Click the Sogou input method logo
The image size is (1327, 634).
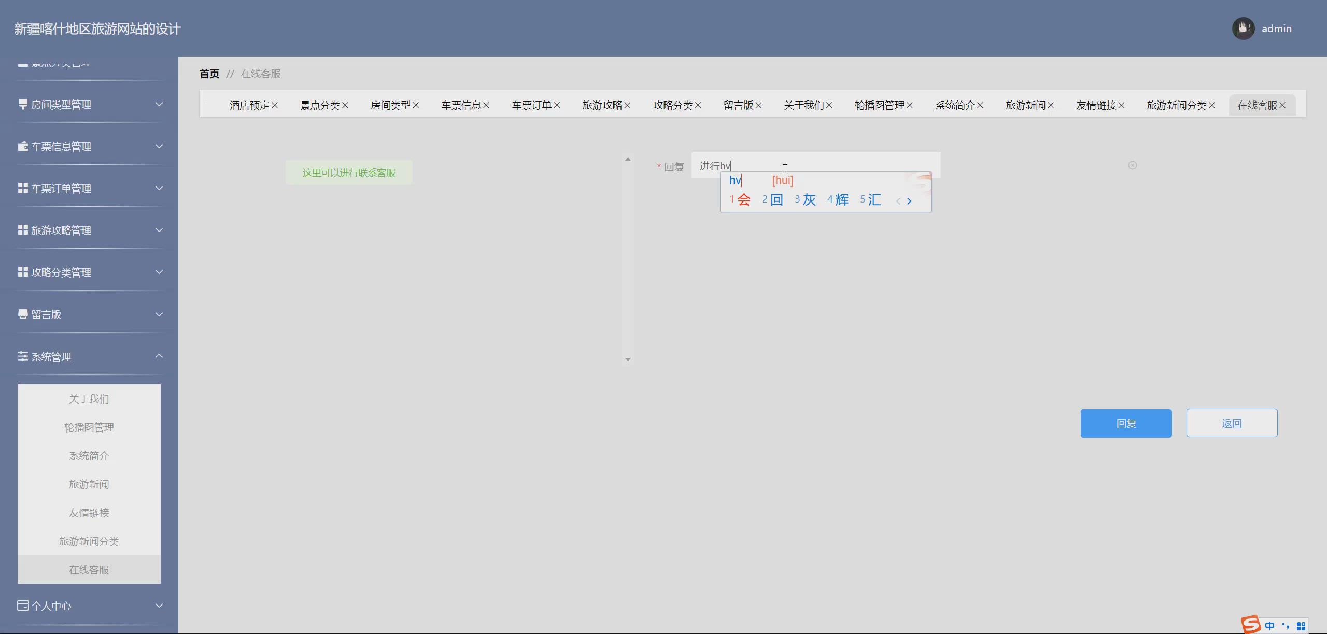pyautogui.click(x=1250, y=624)
